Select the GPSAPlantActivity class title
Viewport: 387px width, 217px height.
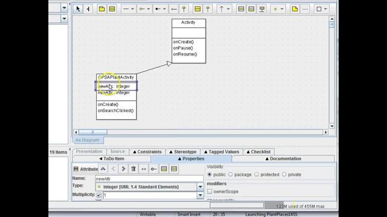[x=116, y=77]
